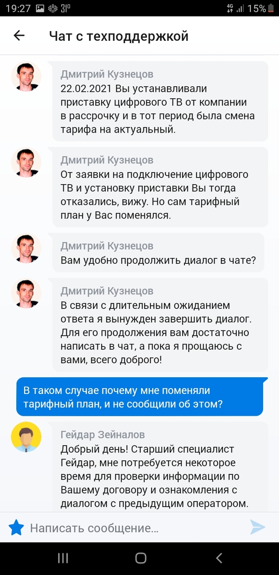Tap the blue outgoing message bubble

[x=139, y=397]
